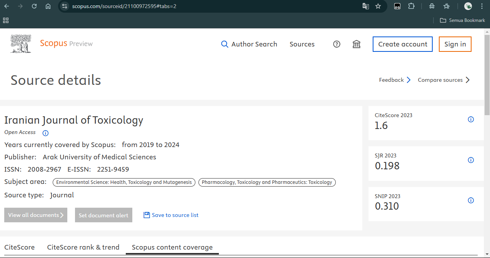Bookmark this page with star icon
Screen dimensions: 490x258
point(378,6)
